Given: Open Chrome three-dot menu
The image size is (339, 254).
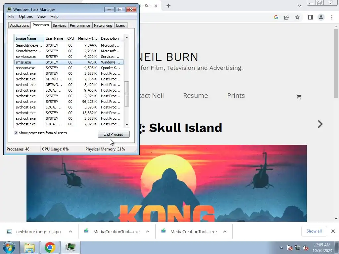Looking at the screenshot, I should [x=332, y=17].
